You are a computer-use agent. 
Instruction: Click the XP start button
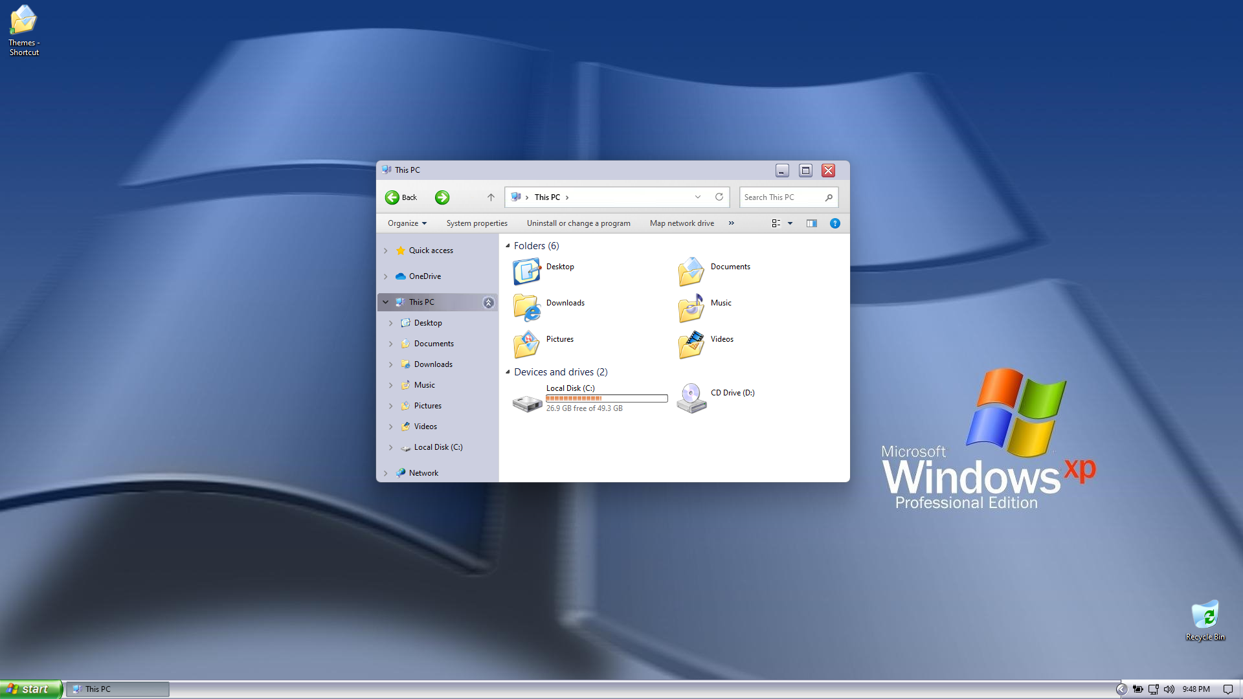(30, 689)
